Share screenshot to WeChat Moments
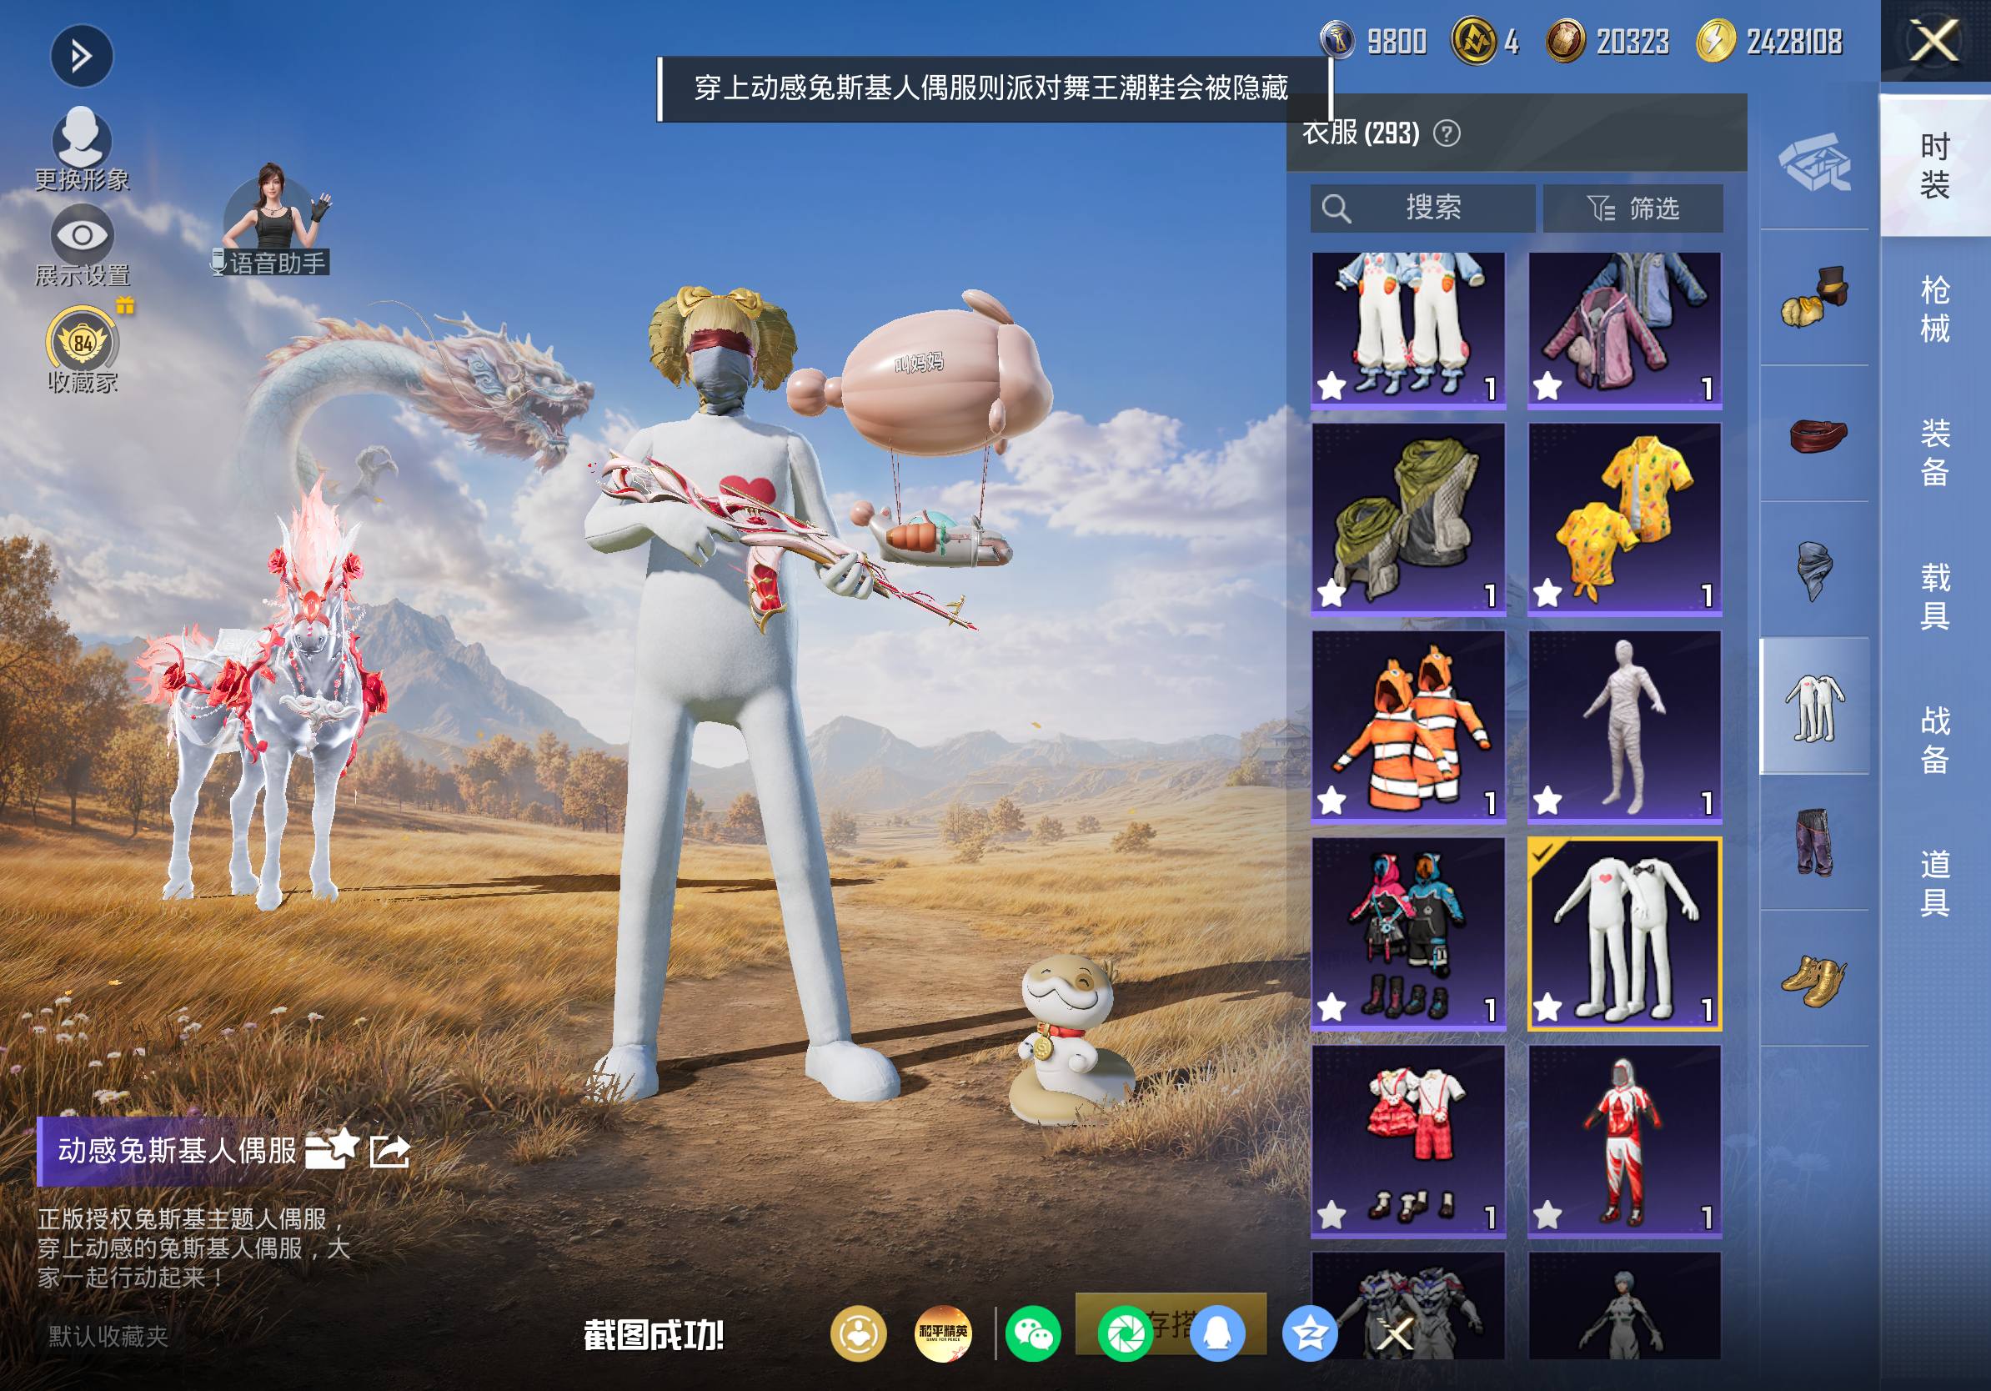This screenshot has width=1991, height=1391. click(1125, 1333)
